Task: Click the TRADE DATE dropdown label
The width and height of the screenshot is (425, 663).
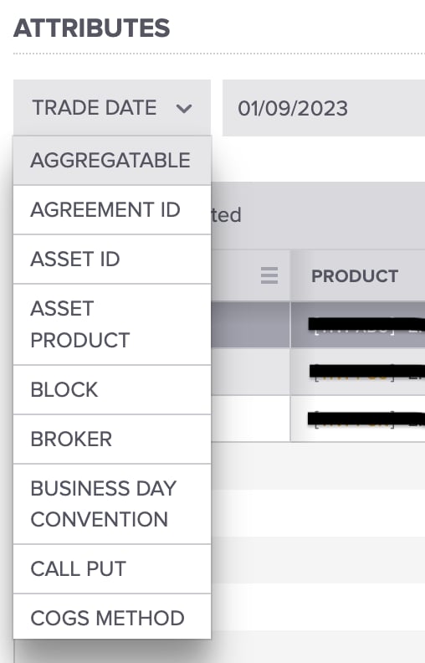Action: (x=95, y=108)
